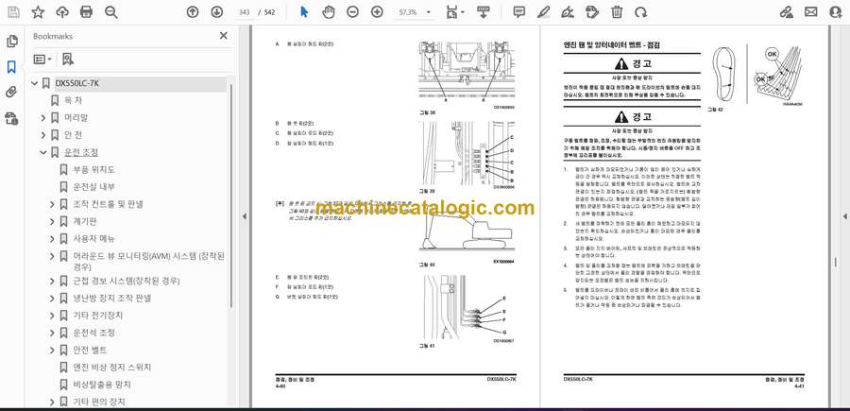Rotate the page with rotate icon

click(640, 12)
